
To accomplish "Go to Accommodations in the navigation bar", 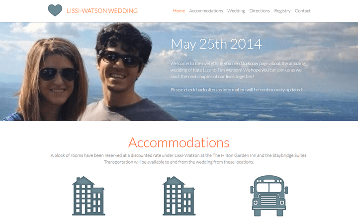I will pos(206,11).
